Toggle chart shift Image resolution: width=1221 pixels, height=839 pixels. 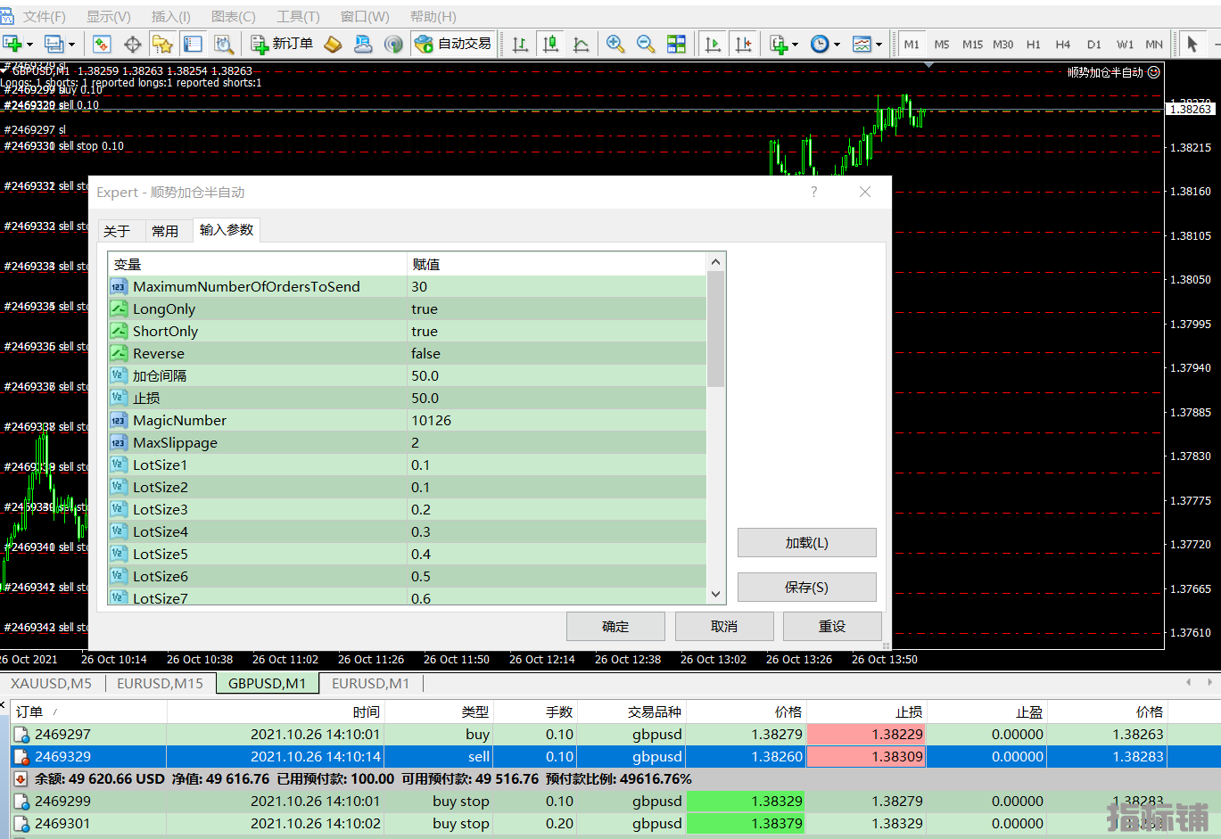click(x=742, y=44)
